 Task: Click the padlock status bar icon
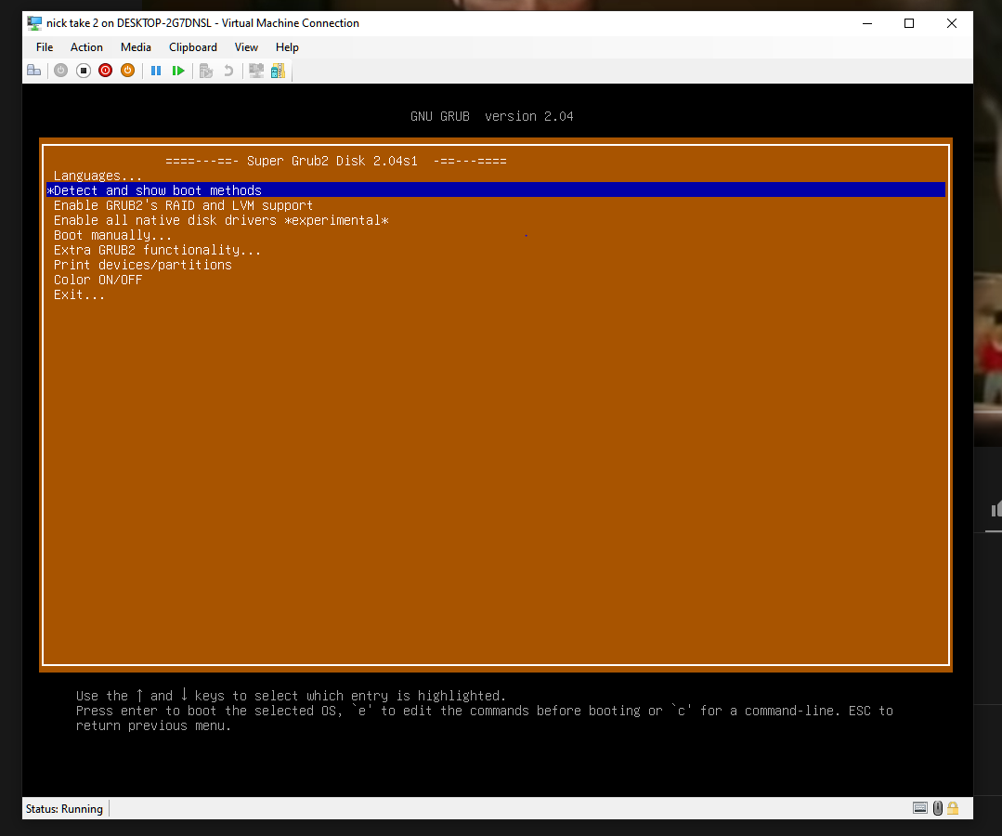(953, 808)
